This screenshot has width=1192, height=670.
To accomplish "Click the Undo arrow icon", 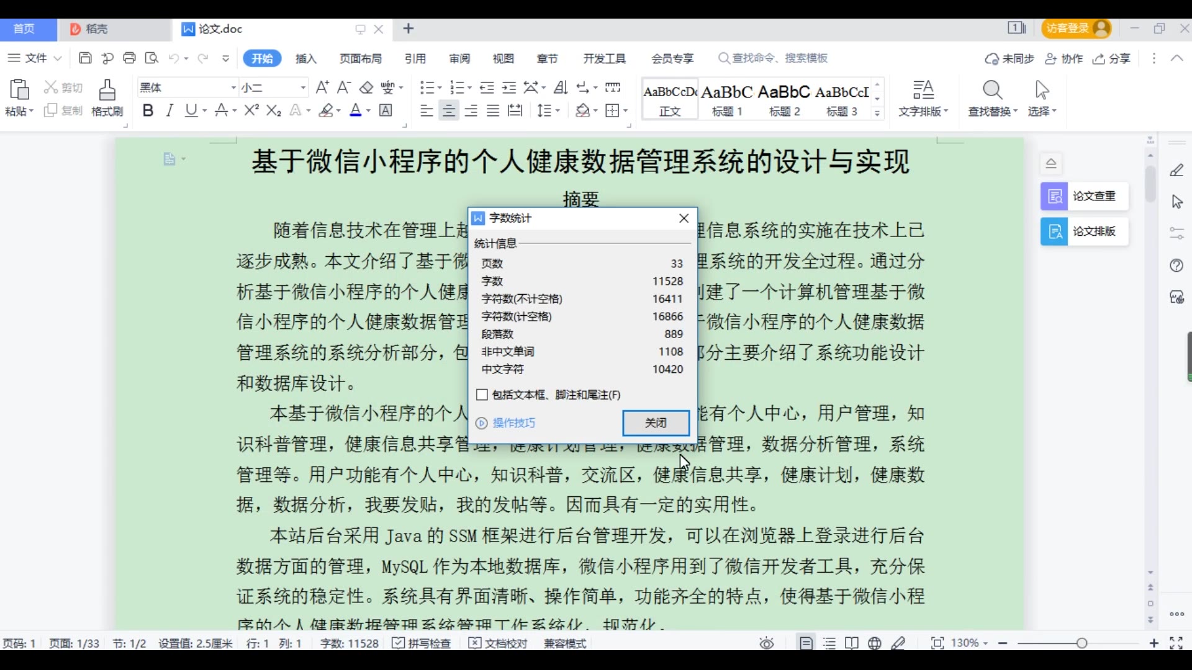I will coord(174,58).
